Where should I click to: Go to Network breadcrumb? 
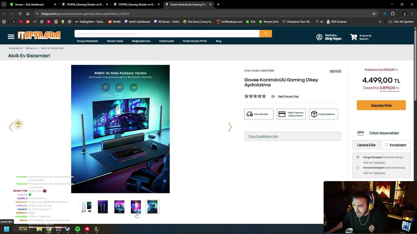[31, 48]
